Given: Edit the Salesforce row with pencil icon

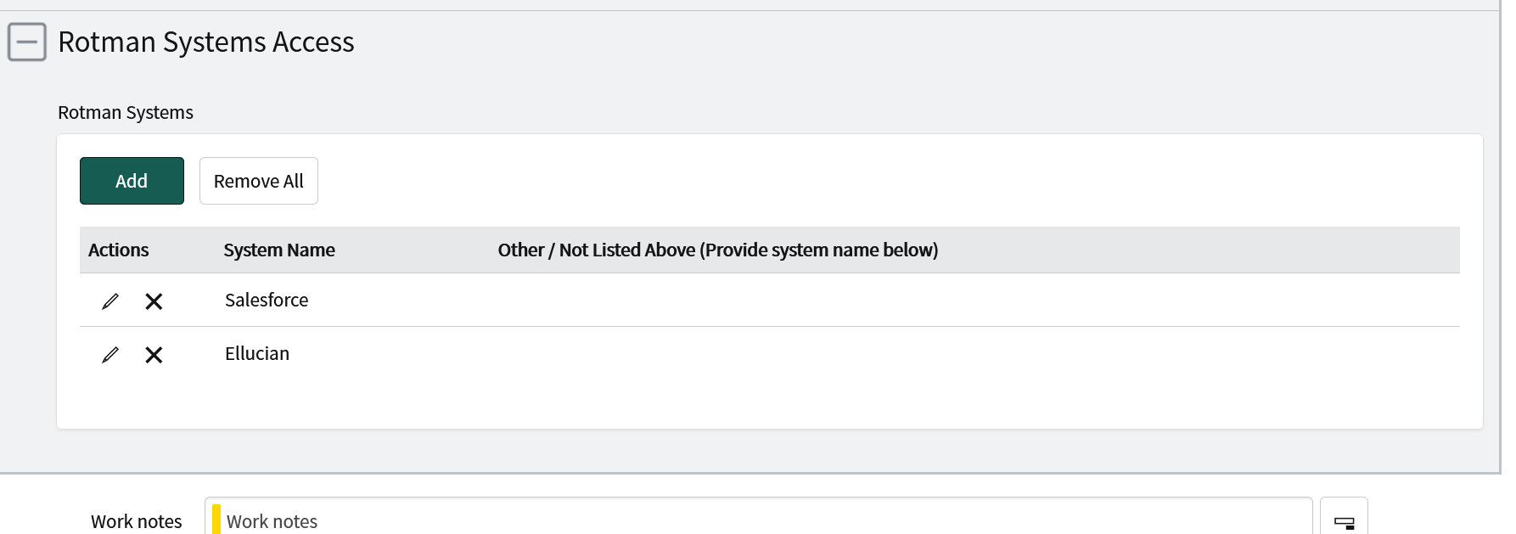Looking at the screenshot, I should point(110,301).
